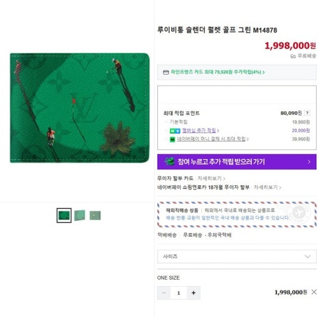Select the third wallet thumbnail image
The image size is (318, 318).
click(x=95, y=215)
